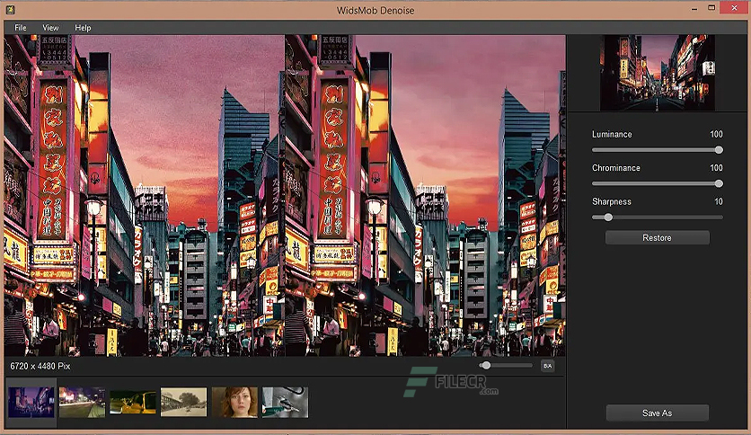Maximize the WidsMob Denoise window
The image size is (751, 435).
pyautogui.click(x=711, y=8)
